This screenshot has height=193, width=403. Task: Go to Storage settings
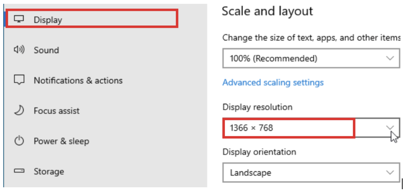click(48, 171)
